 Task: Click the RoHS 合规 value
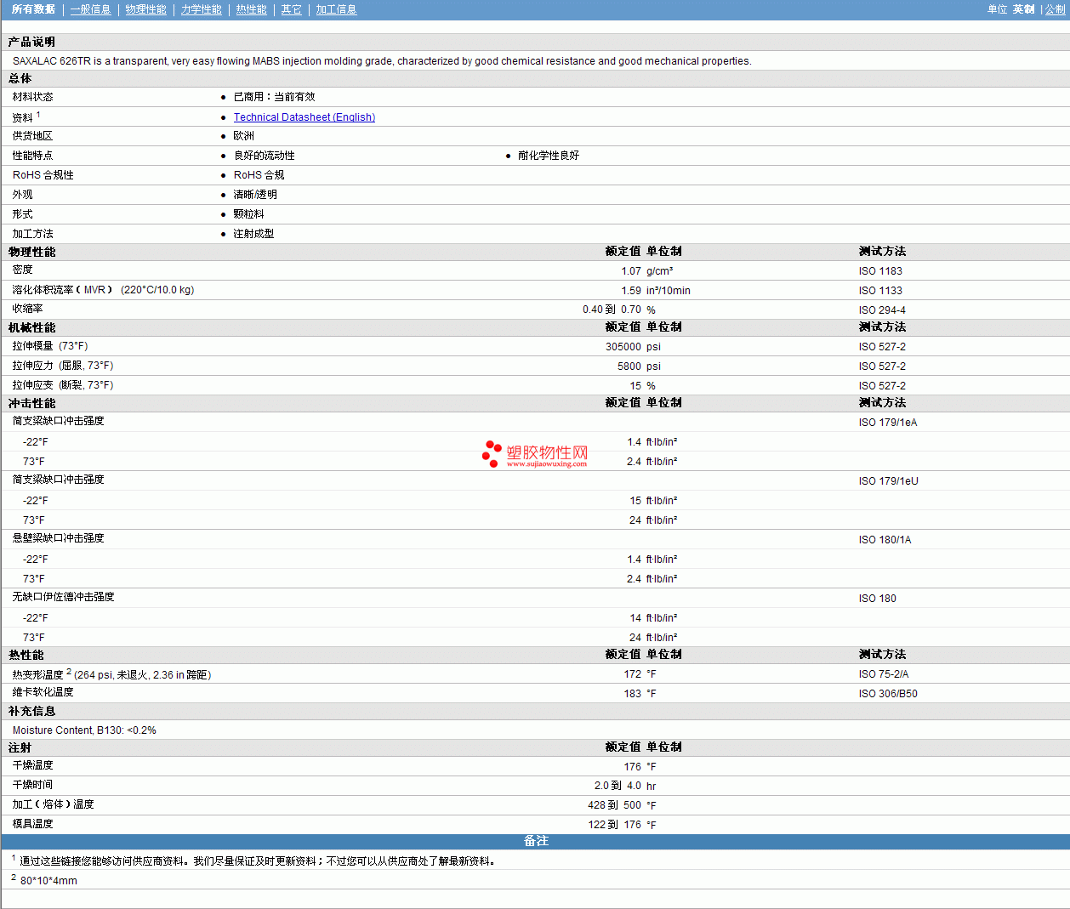259,175
